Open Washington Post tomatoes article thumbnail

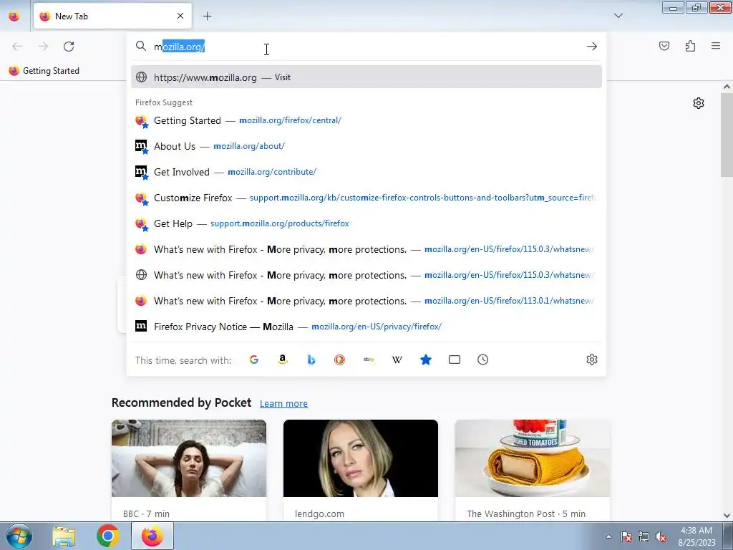tap(533, 458)
